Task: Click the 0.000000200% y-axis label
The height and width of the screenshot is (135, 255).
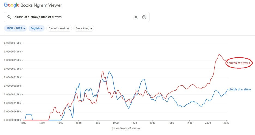Action: coord(13,86)
